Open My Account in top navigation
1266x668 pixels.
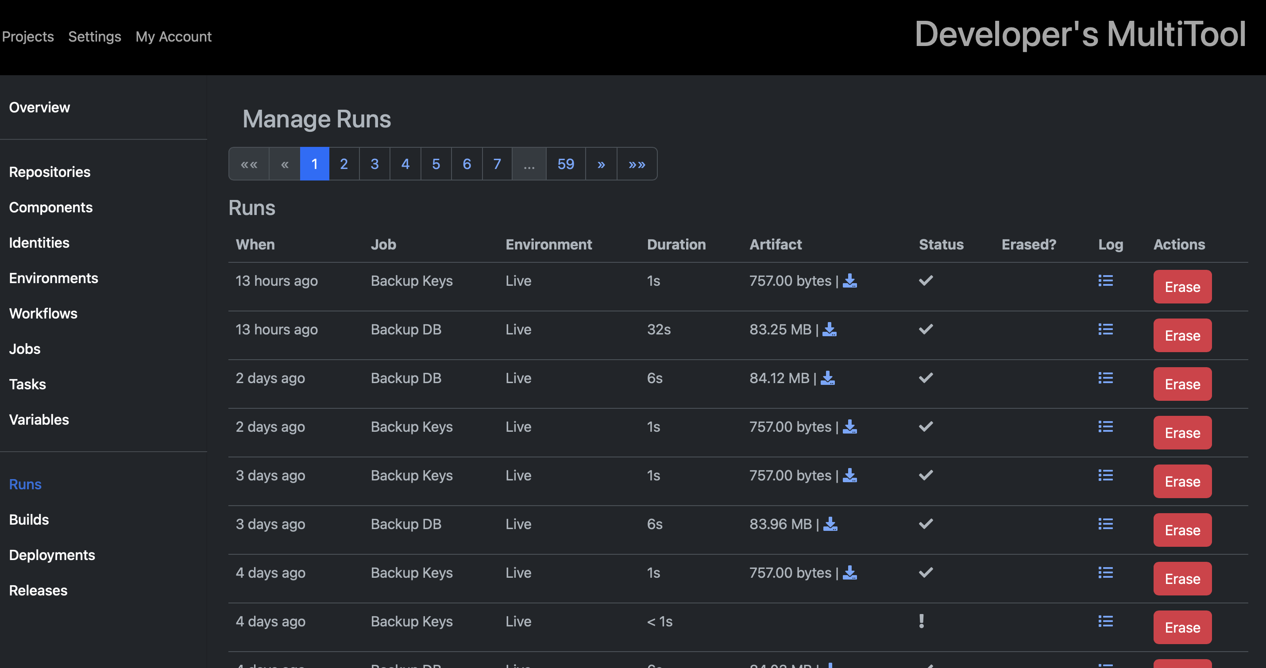click(174, 37)
